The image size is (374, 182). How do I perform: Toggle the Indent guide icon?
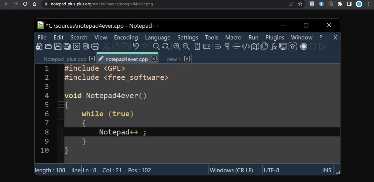[x=236, y=46]
